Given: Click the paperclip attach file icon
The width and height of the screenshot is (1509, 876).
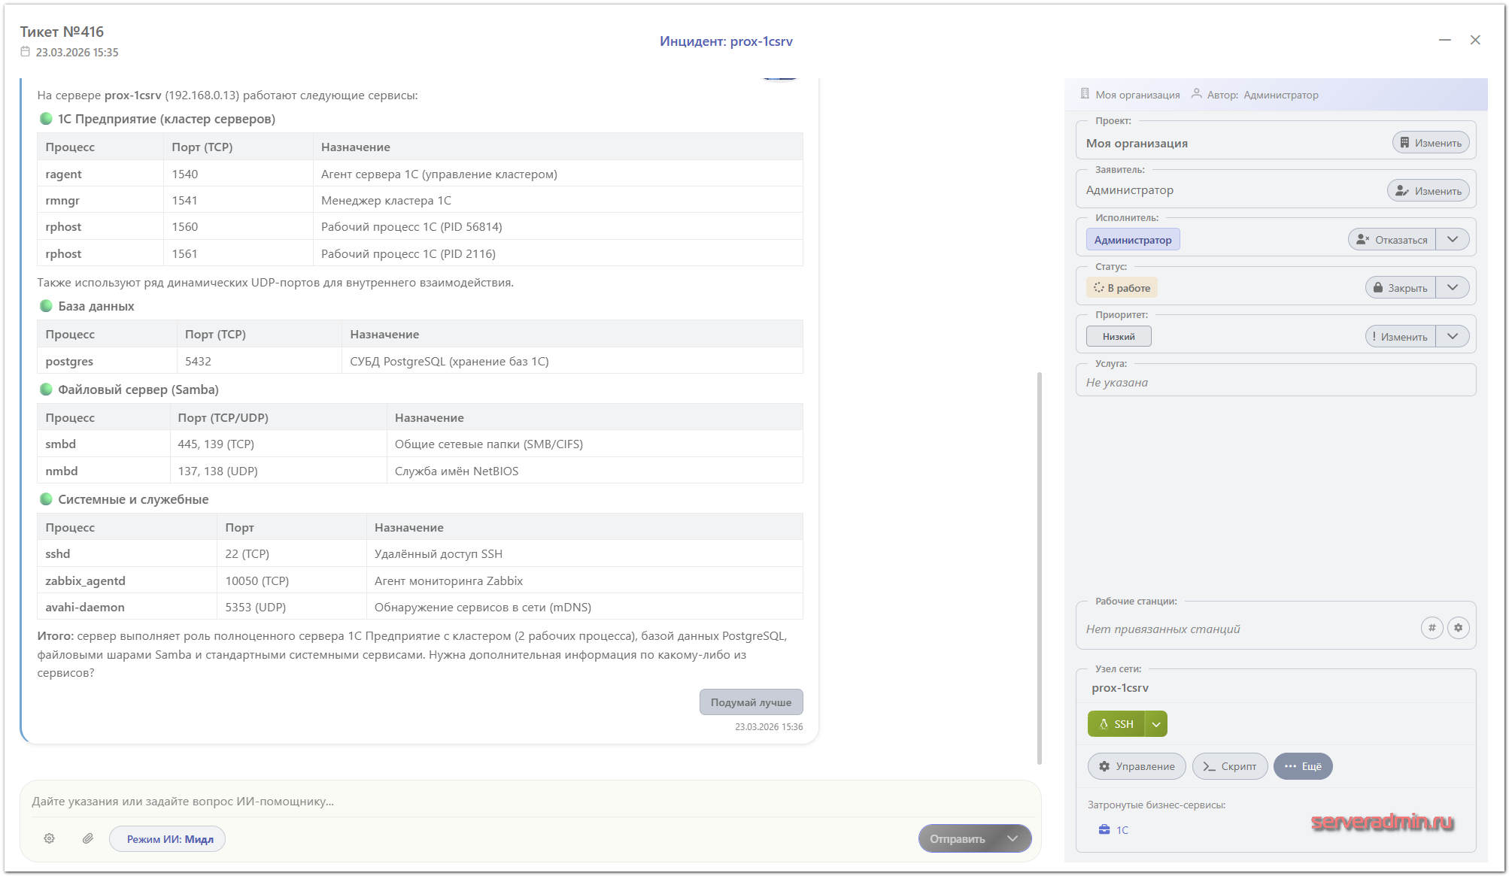Looking at the screenshot, I should (88, 838).
